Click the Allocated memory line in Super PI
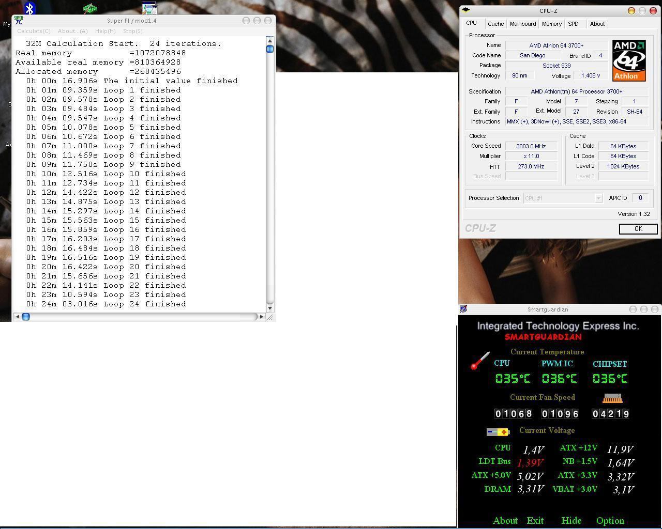Viewport: 662px width, 529px height. [98, 72]
